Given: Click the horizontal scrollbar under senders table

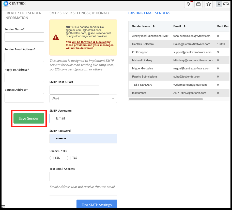Looking at the screenshot, I should (x=166, y=99).
